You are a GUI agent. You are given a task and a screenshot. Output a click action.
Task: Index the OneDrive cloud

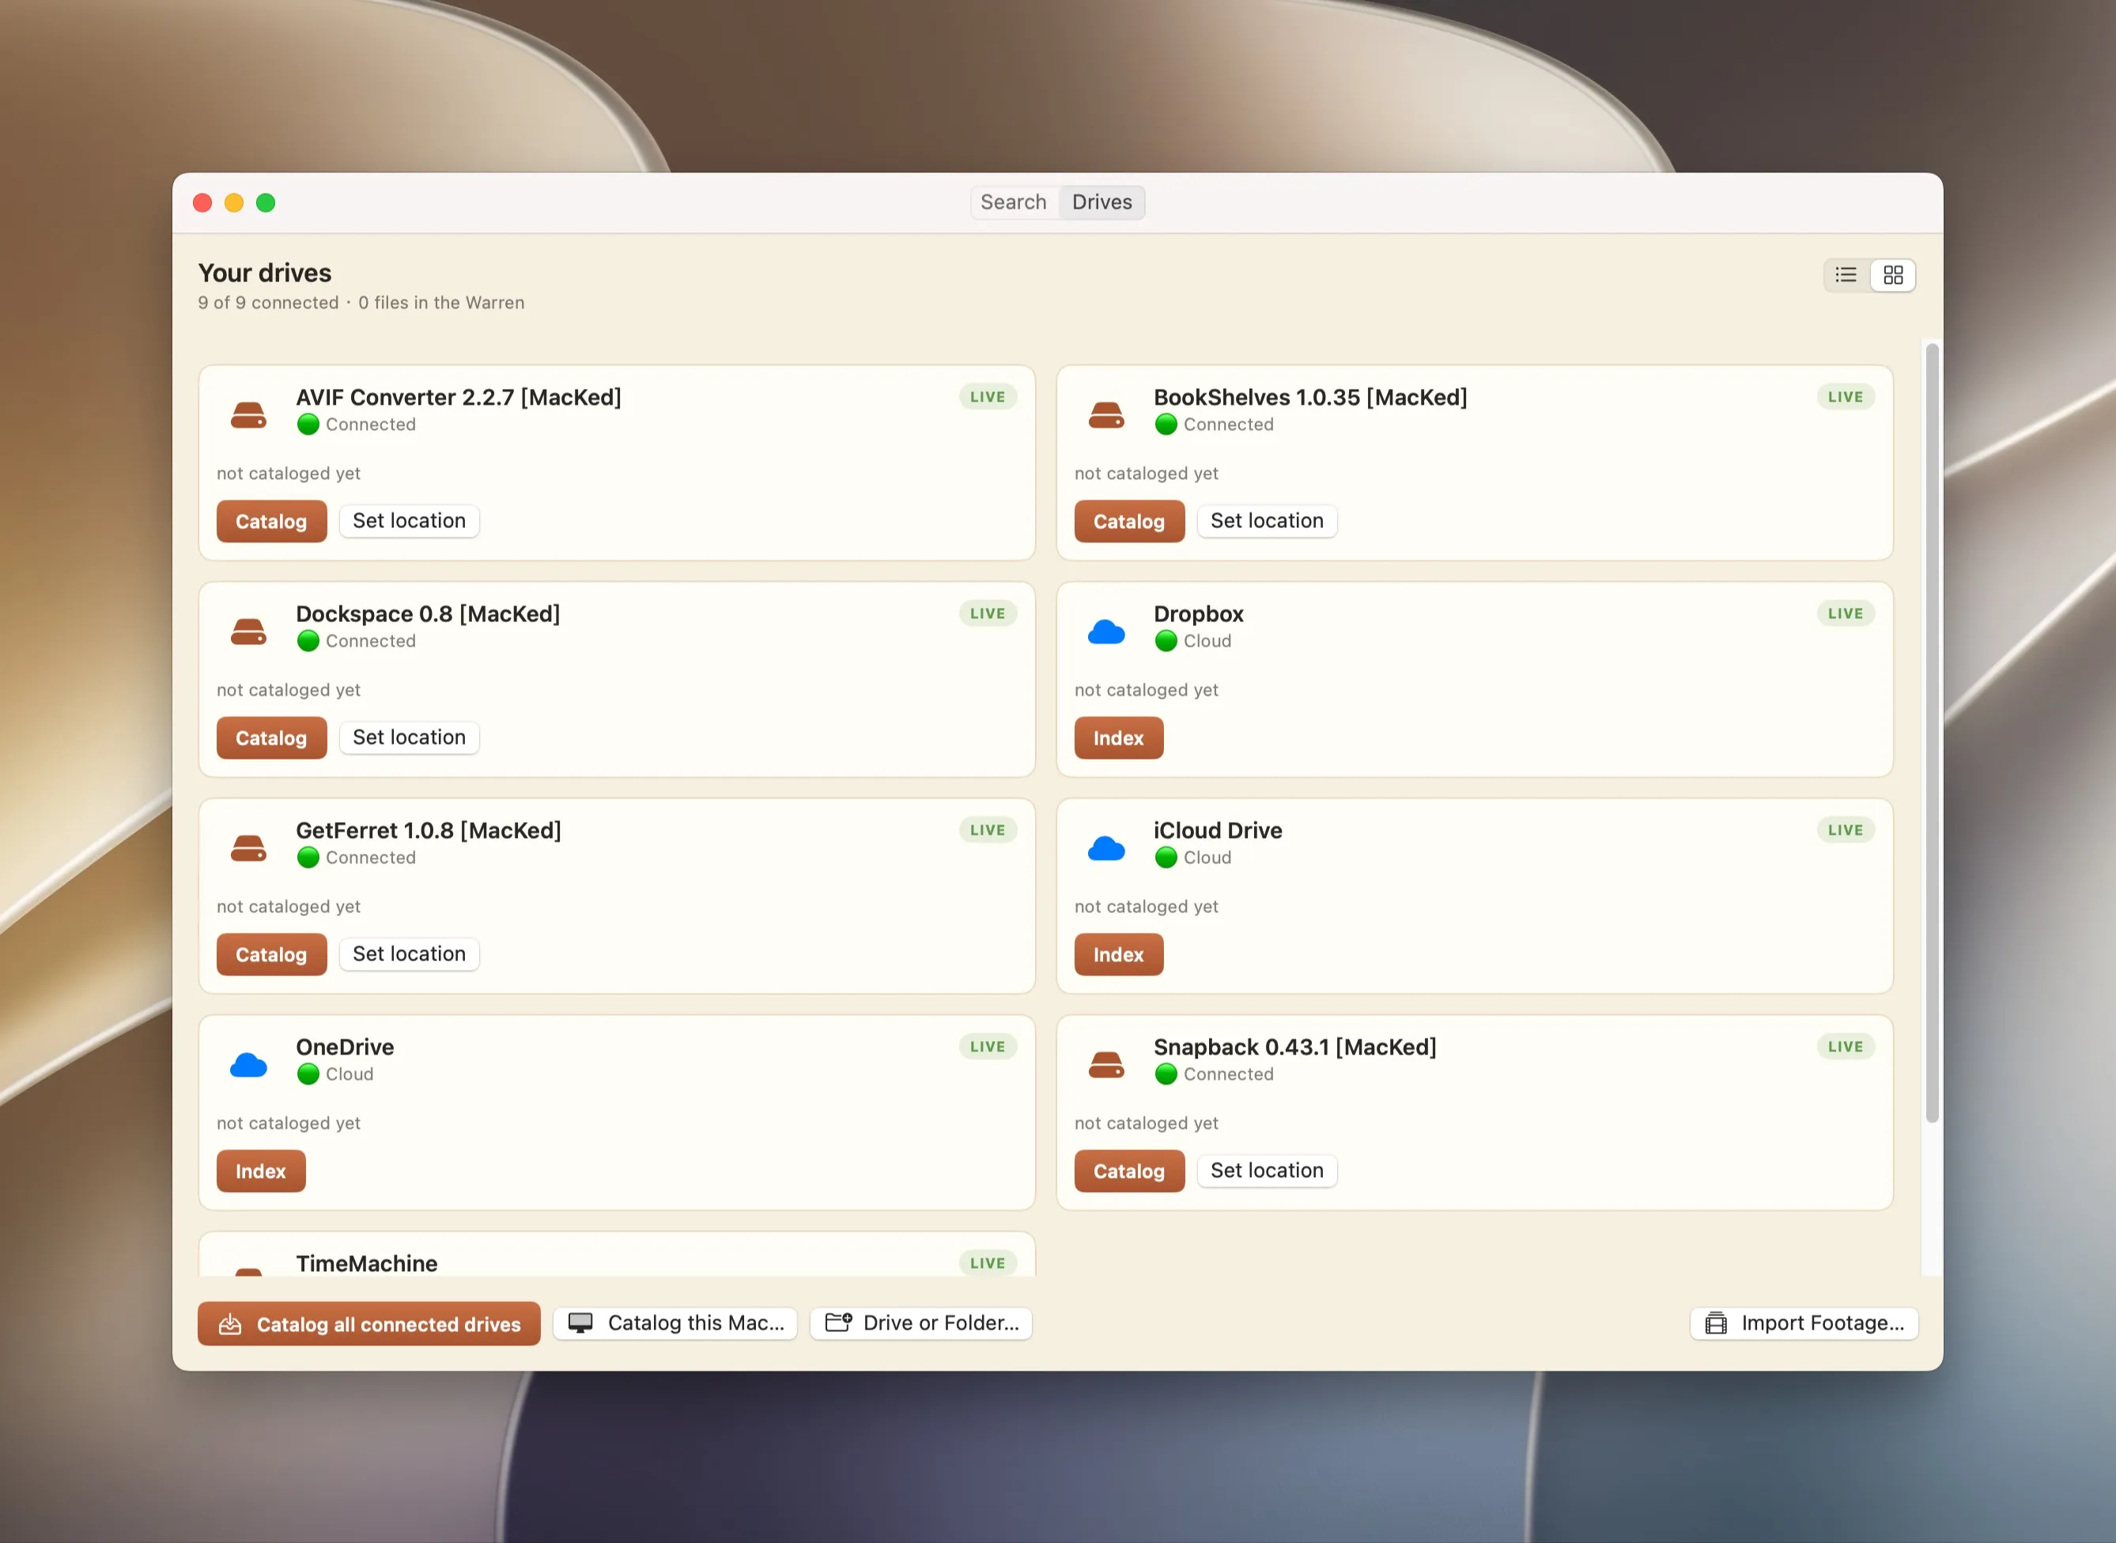click(261, 1171)
